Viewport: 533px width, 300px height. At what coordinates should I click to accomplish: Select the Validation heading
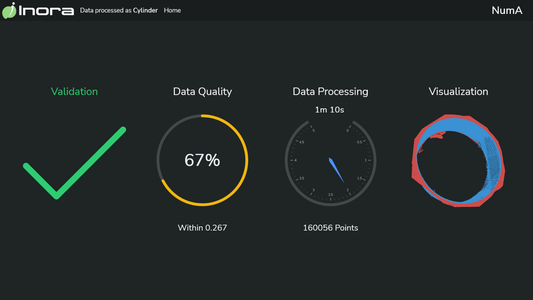(74, 91)
